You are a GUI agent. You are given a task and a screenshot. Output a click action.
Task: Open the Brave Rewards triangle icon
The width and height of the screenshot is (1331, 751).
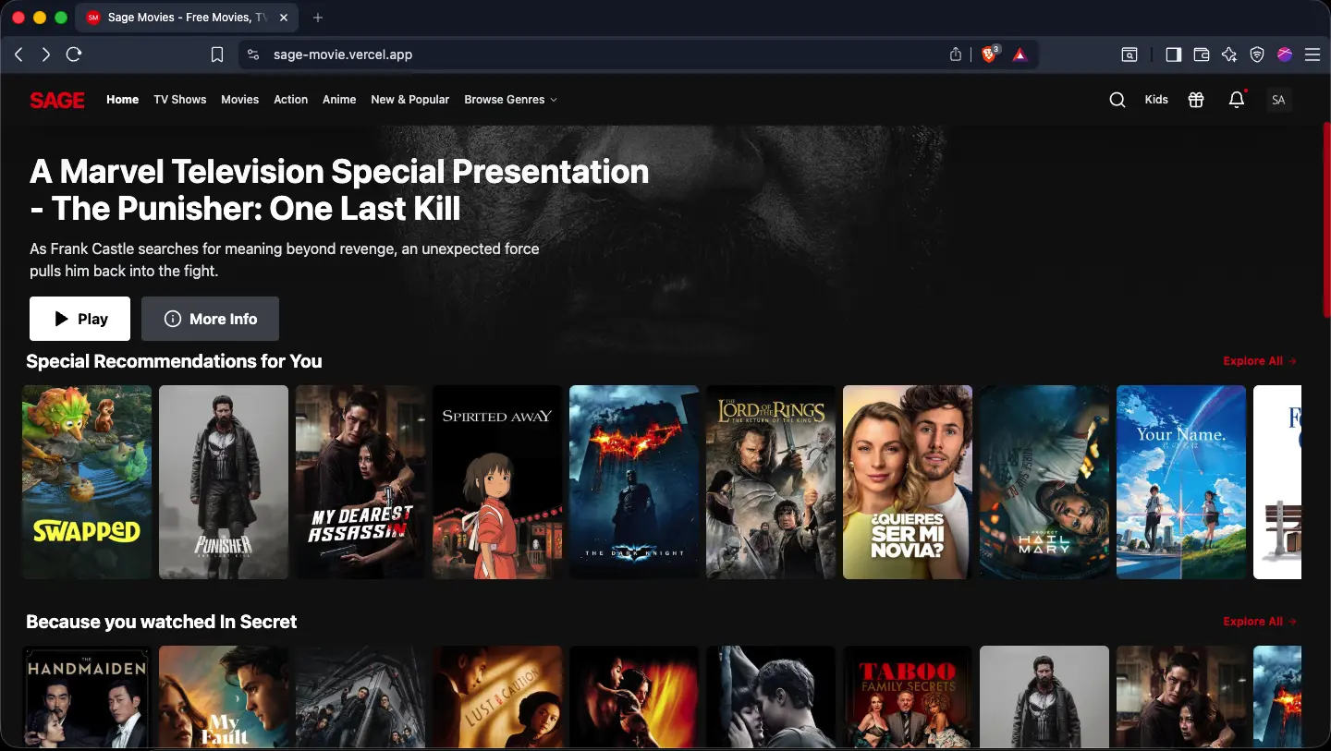coord(1020,55)
